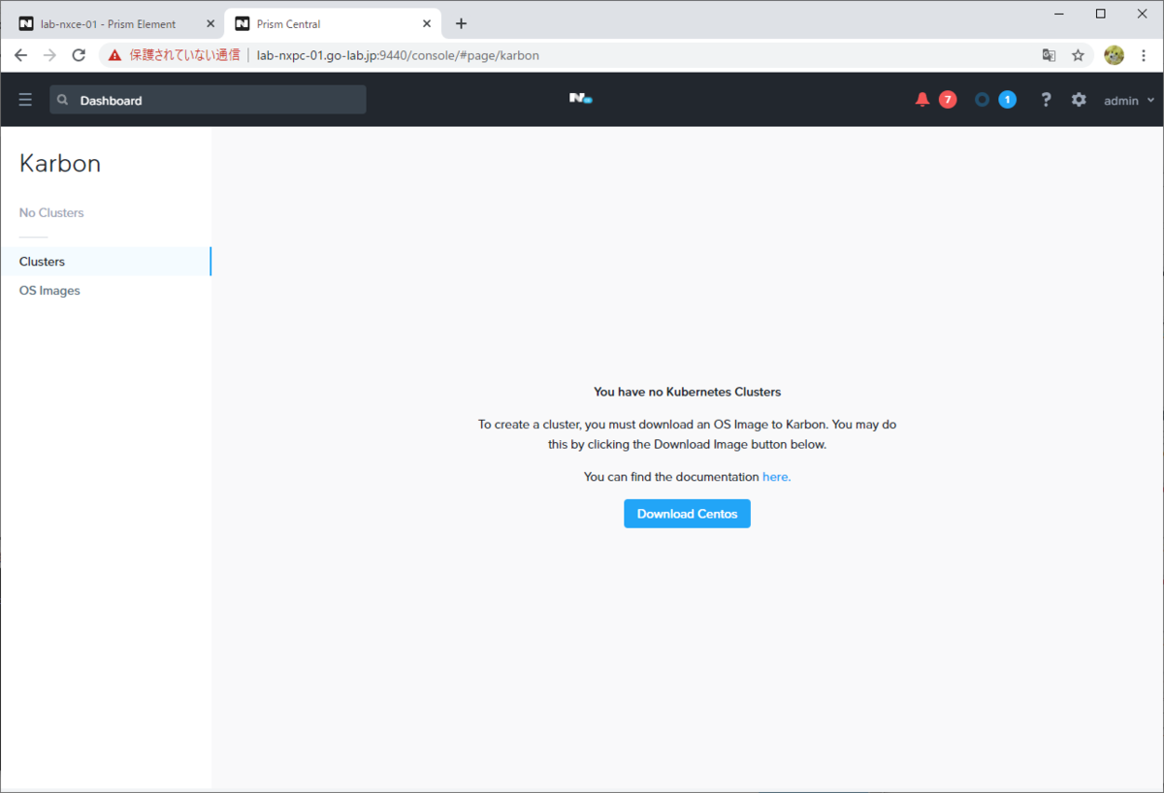This screenshot has width=1164, height=793.
Task: Click the Dashboard search field
Action: [x=208, y=100]
